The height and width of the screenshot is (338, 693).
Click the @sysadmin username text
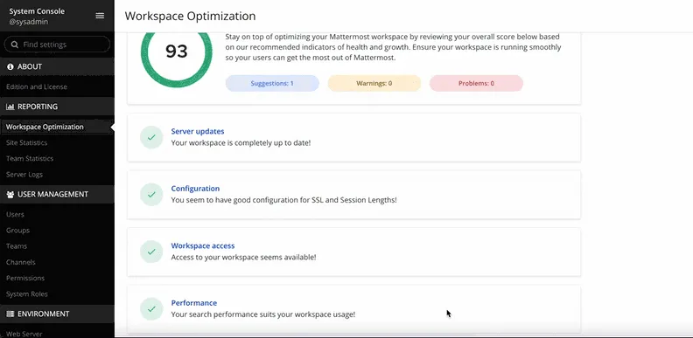pyautogui.click(x=29, y=22)
